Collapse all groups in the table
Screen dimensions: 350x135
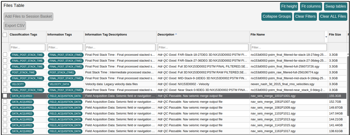click(x=277, y=17)
